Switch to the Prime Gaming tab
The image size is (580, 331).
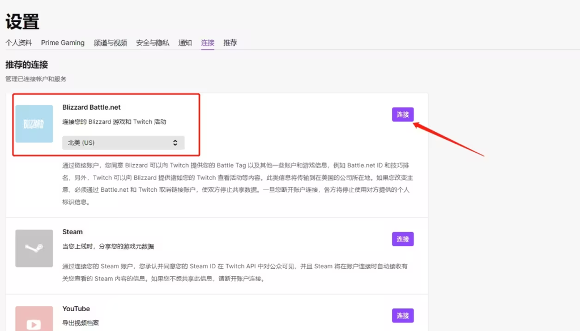62,43
